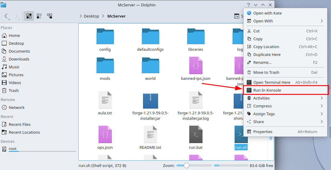Switch to Details view mode
Viewport: 331px width, 170px height.
(x=50, y=16)
